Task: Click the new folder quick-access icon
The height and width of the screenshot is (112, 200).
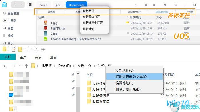Action: [x=20, y=49]
